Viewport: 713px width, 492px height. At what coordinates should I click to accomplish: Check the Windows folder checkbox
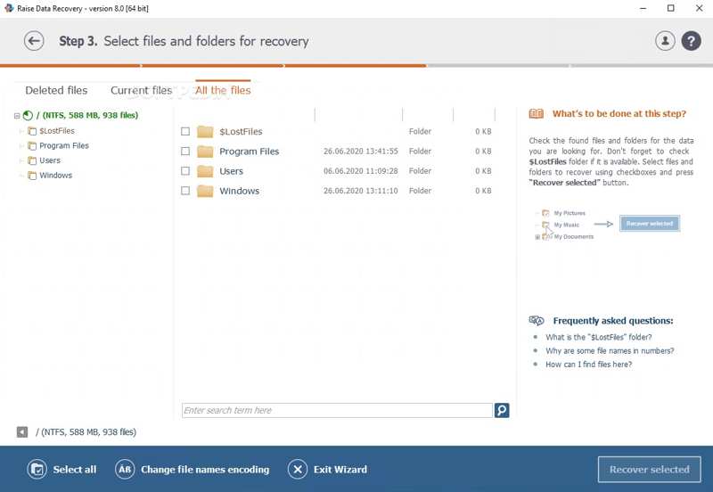click(185, 191)
